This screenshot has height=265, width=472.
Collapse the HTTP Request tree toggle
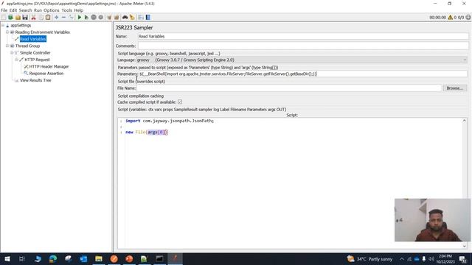pyautogui.click(x=17, y=60)
